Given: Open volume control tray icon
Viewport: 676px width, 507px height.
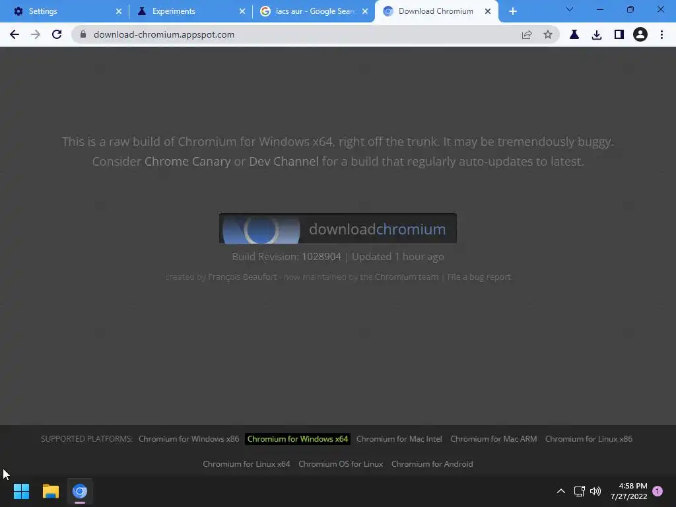Looking at the screenshot, I should point(595,491).
